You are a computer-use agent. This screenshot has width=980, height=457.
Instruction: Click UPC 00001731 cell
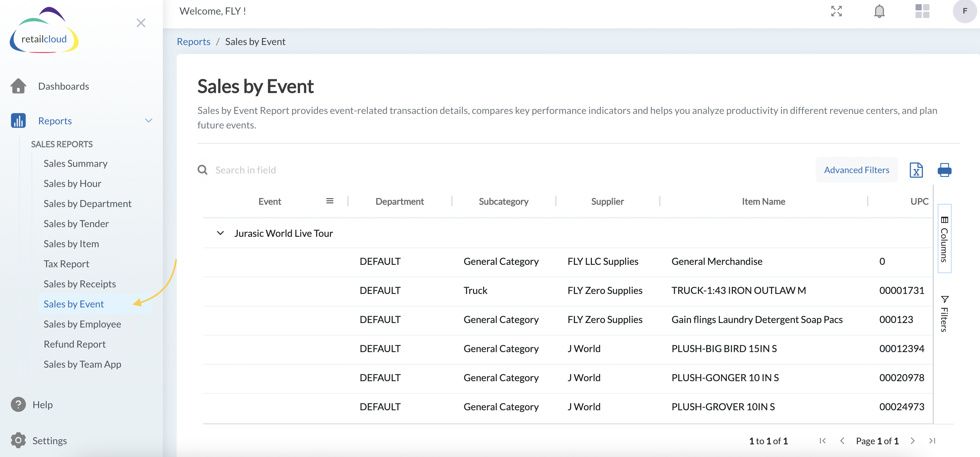point(901,290)
